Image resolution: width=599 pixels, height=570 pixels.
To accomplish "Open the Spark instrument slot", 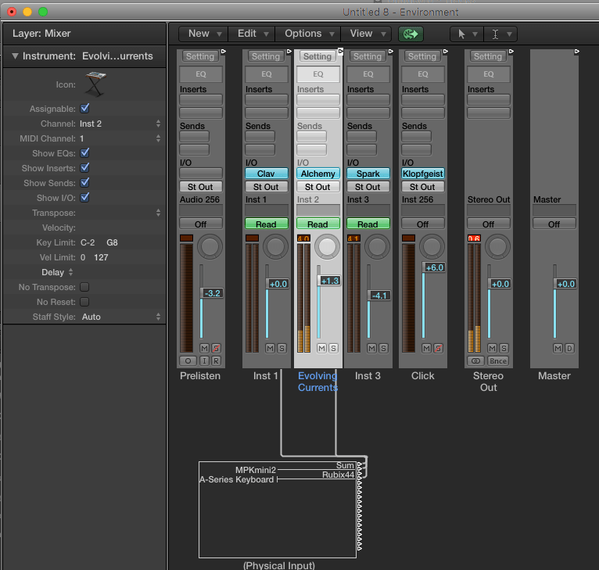I will click(x=368, y=174).
